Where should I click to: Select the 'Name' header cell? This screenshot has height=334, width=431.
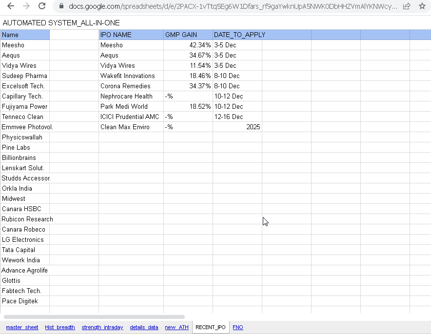tap(25, 35)
